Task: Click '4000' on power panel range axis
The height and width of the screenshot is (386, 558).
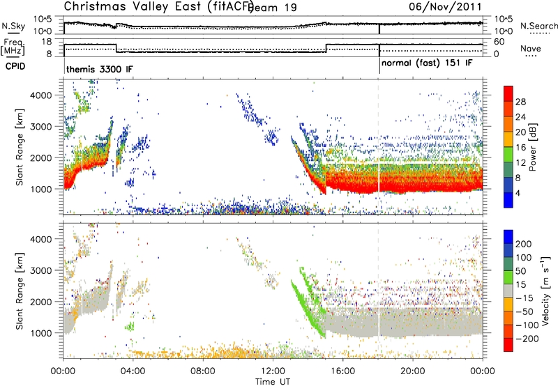Action: [x=40, y=95]
